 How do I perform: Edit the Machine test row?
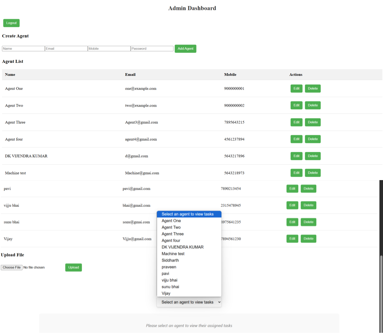[296, 173]
